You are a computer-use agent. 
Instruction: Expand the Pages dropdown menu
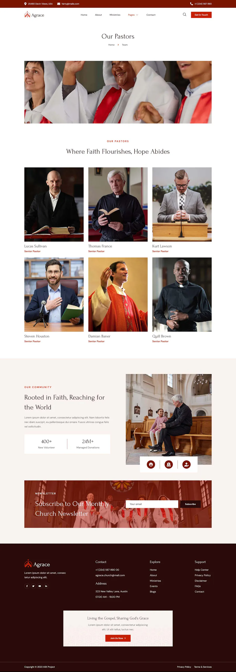[x=133, y=15]
